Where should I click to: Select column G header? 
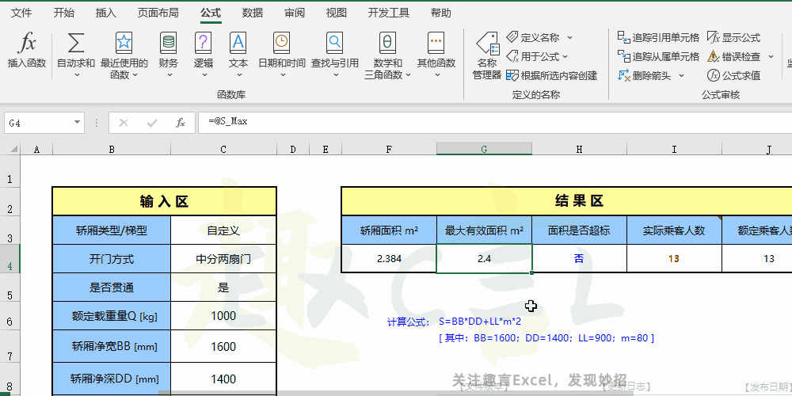pyautogui.click(x=484, y=149)
